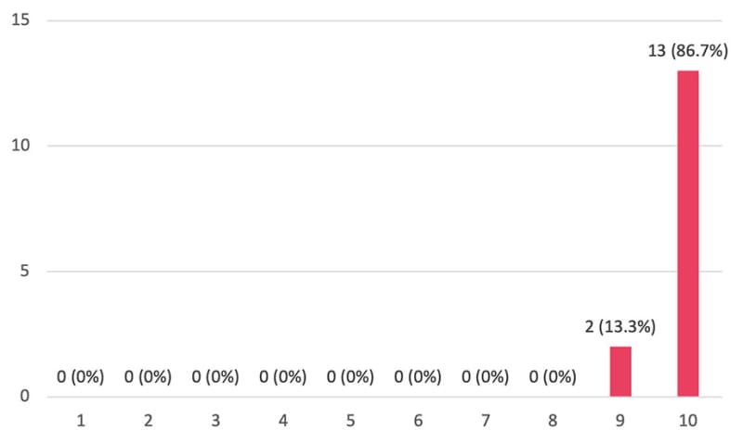The height and width of the screenshot is (443, 743).
Task: Click x-axis label 4
Action: tap(283, 421)
